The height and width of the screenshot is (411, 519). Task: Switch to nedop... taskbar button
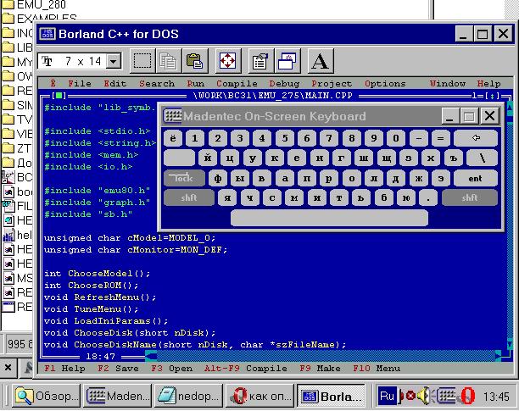pyautogui.click(x=188, y=396)
